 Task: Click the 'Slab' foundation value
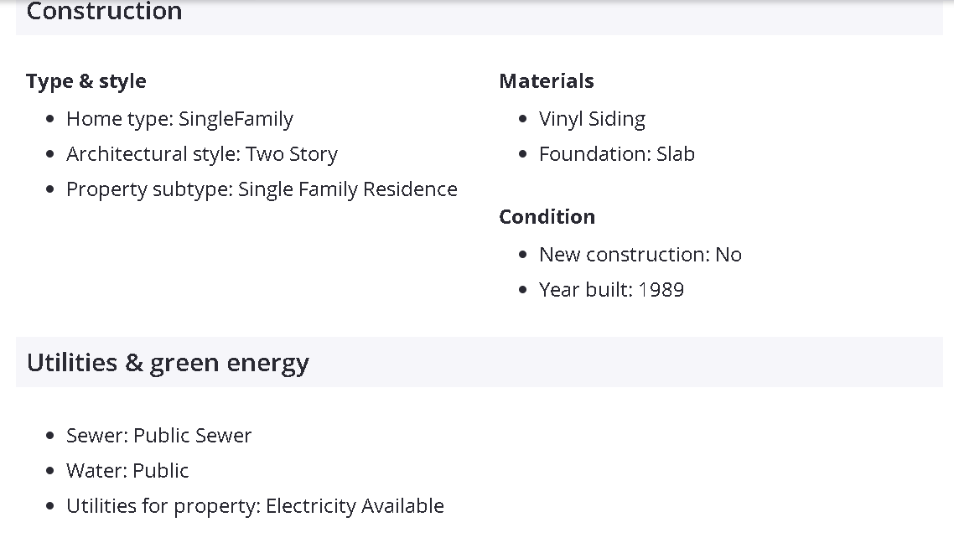pyautogui.click(x=676, y=154)
